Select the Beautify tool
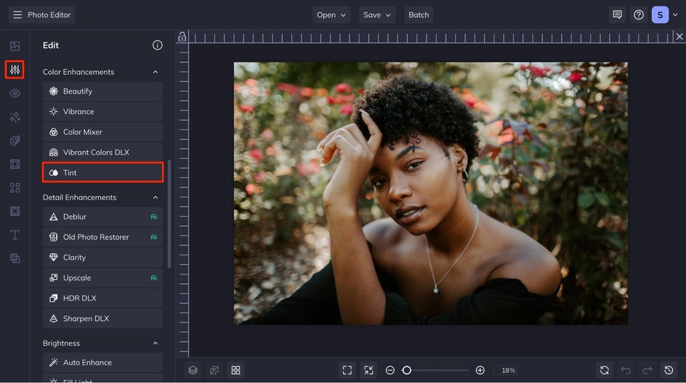 point(102,91)
